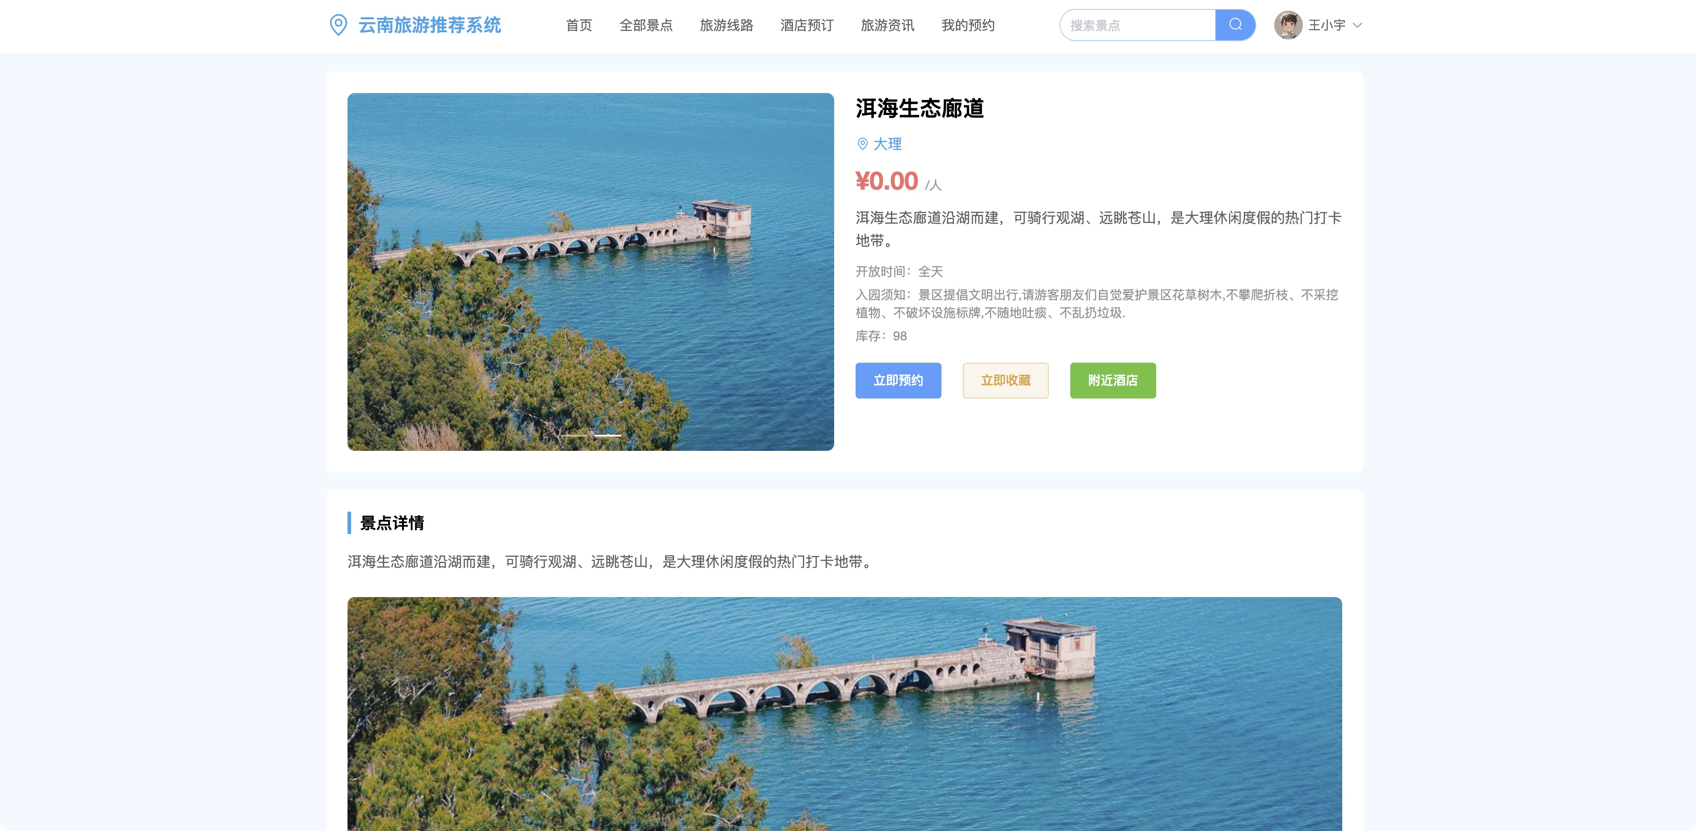Click the 库存：98 text
This screenshot has height=831, width=1696.
click(x=881, y=336)
